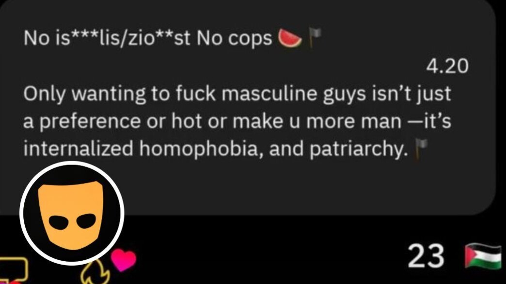Click the phrase 'more man' in bio

[x=354, y=122]
